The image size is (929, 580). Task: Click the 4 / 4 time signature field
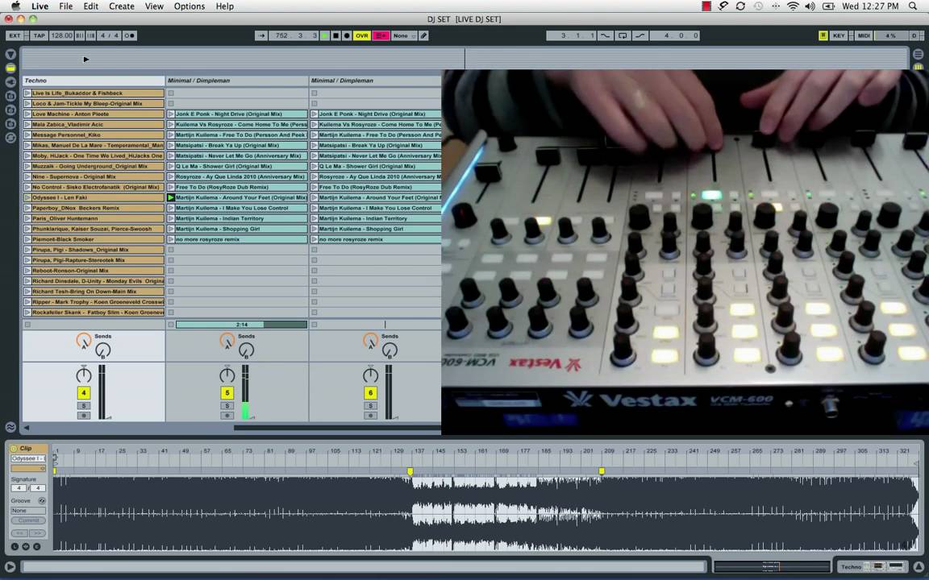[109, 35]
